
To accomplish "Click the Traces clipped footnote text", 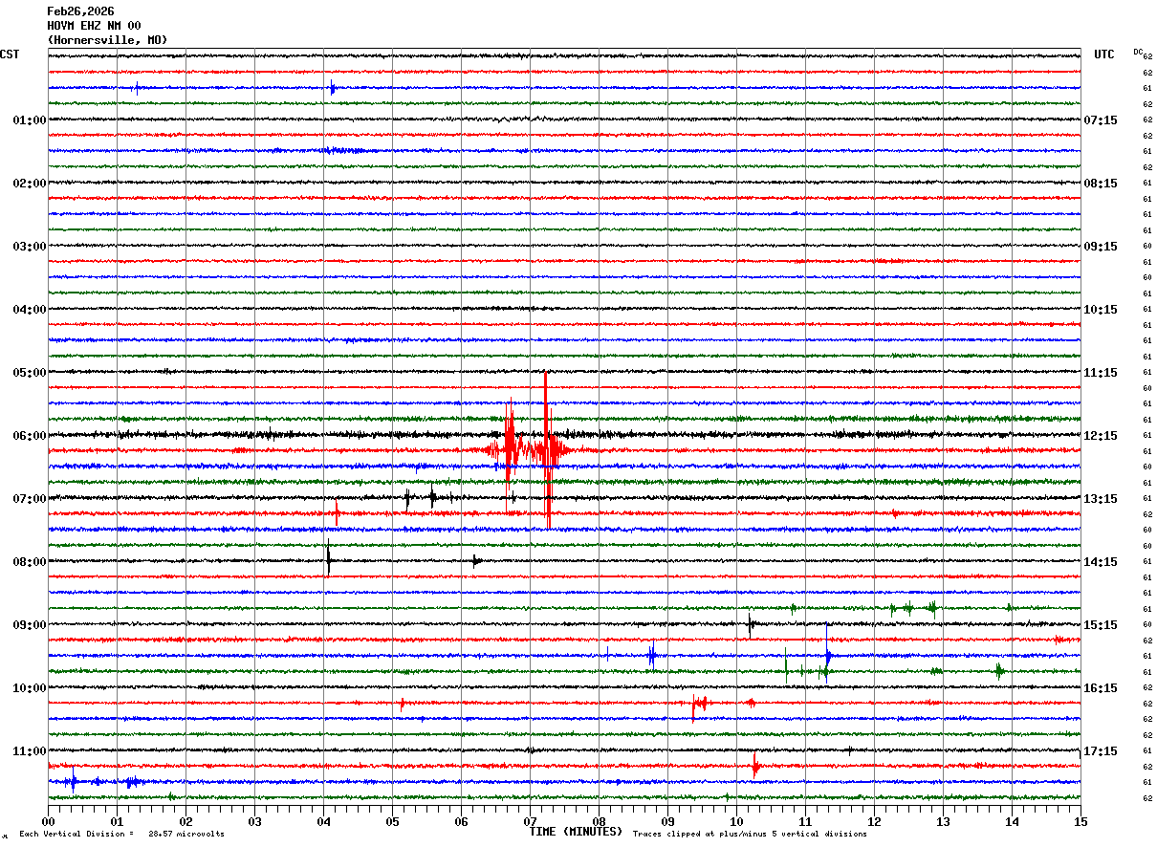I will (x=750, y=835).
